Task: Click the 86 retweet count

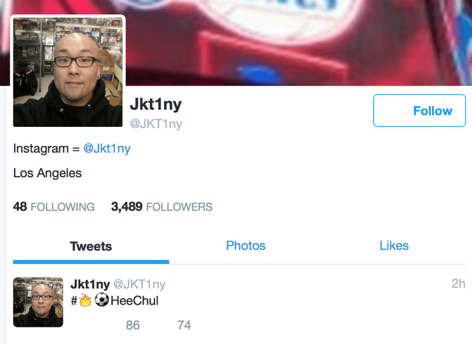Action: [133, 325]
